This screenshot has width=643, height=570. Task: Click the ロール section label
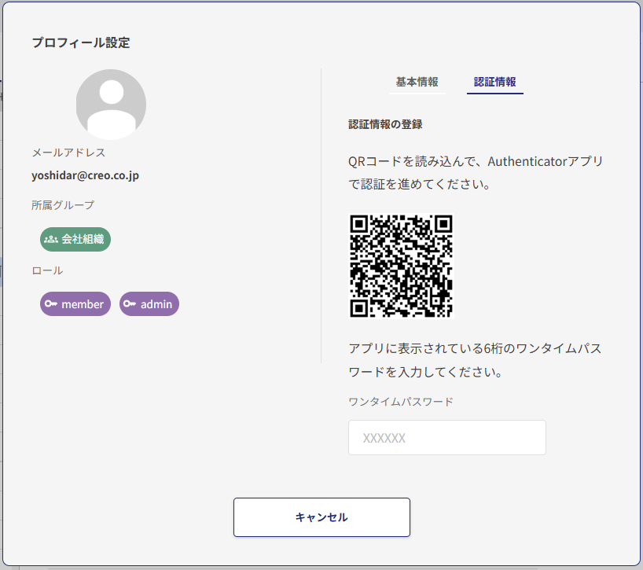tap(47, 270)
